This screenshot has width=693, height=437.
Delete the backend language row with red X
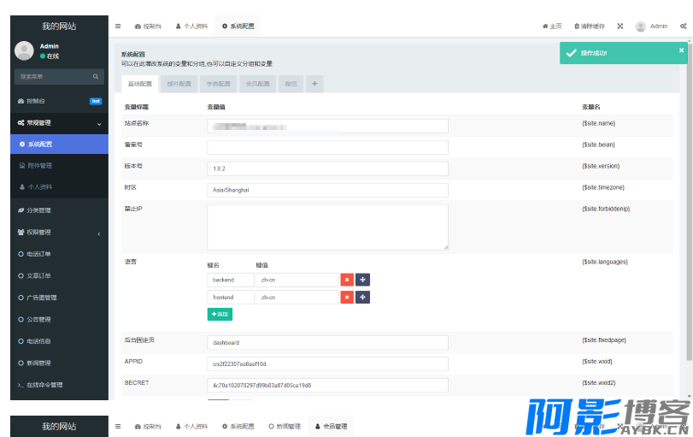(347, 280)
